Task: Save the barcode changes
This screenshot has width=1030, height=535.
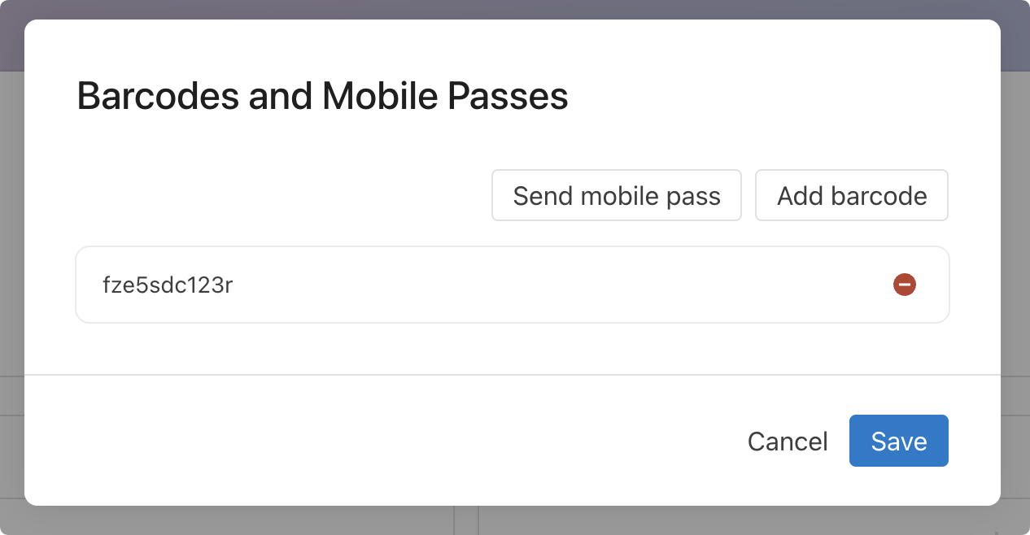Action: [x=898, y=441]
